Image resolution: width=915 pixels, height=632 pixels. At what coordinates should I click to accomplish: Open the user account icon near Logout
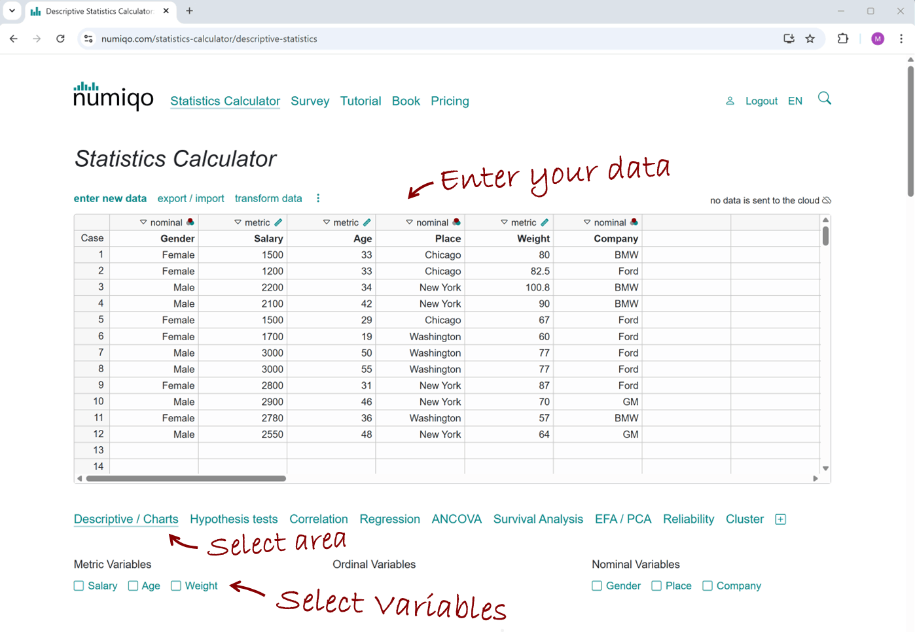730,101
